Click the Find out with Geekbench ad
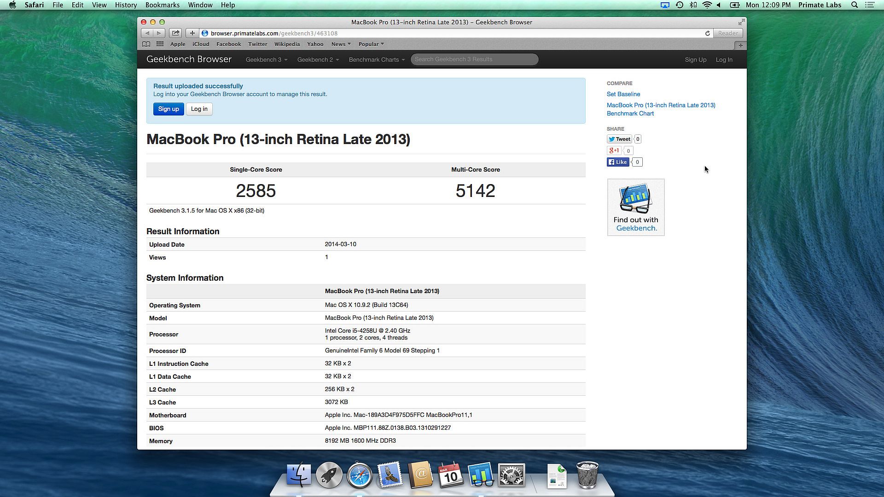The width and height of the screenshot is (884, 497). (635, 208)
